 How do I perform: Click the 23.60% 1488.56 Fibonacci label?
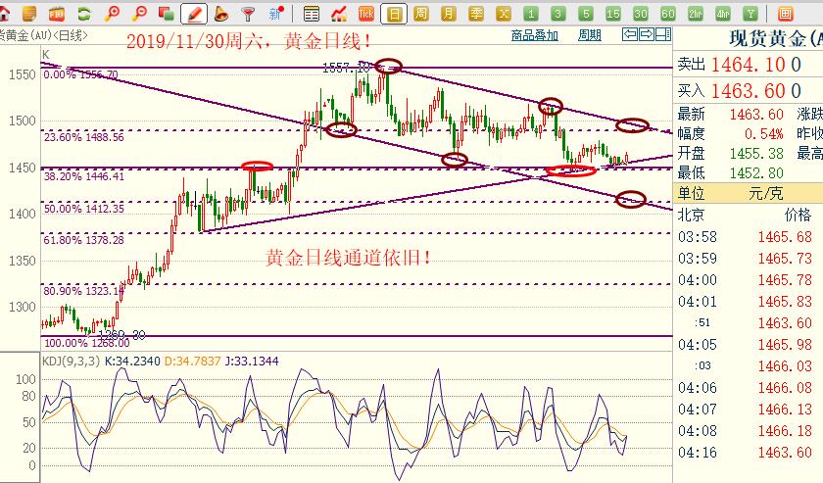[x=83, y=137]
